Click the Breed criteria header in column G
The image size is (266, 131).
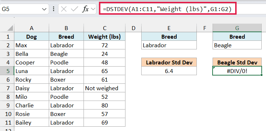pyautogui.click(x=237, y=37)
